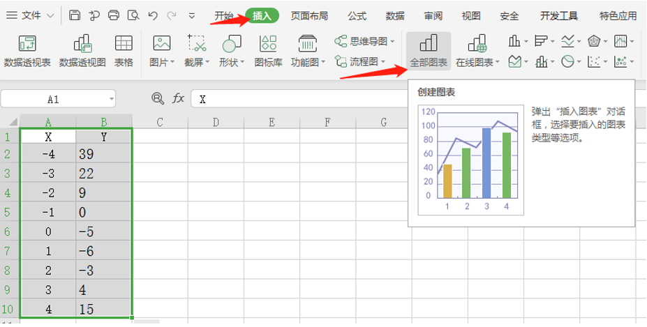Click cell B7 containing -6
Viewport: 647px width, 327px height.
click(104, 251)
